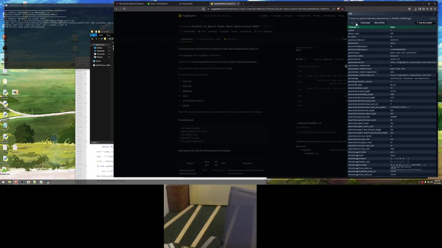
Task: Open Brave desktop shortcut icon
Action: pos(4,37)
